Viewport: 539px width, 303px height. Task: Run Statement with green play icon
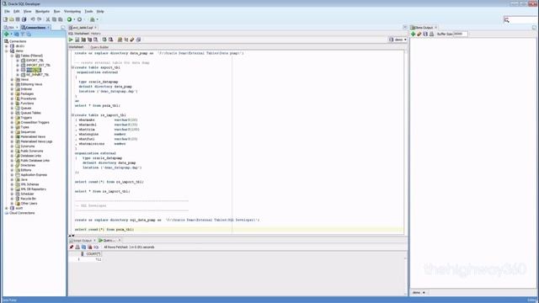coord(71,40)
